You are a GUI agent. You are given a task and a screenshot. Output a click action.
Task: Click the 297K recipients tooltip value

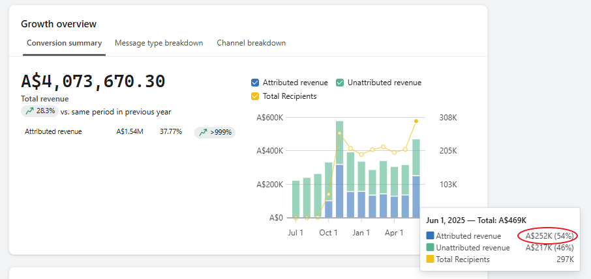[565, 259]
